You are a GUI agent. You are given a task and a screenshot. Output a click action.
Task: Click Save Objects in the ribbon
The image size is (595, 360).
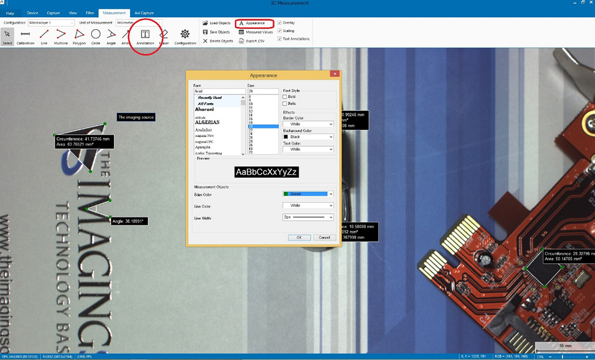(217, 32)
